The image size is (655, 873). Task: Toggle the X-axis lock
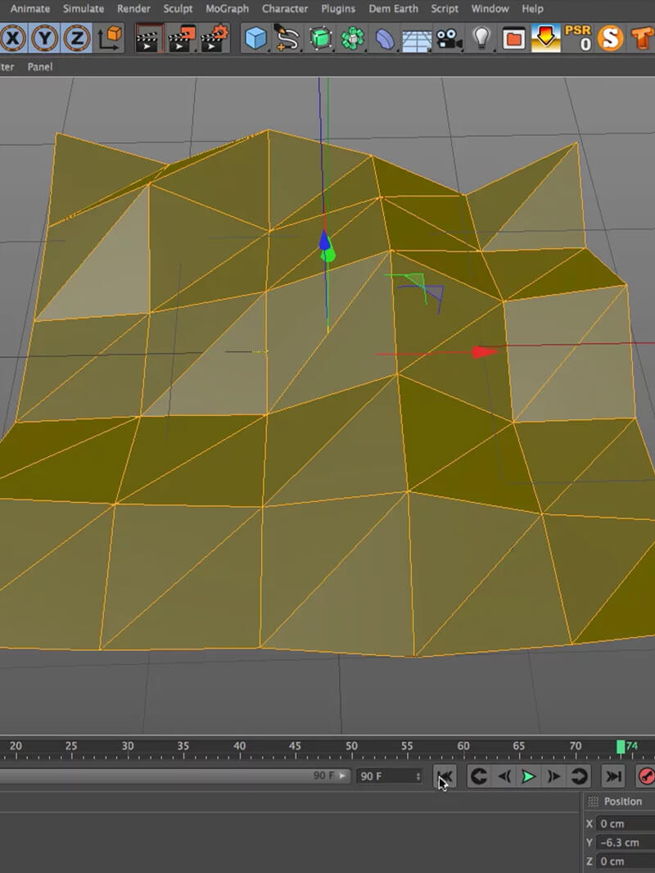click(14, 38)
